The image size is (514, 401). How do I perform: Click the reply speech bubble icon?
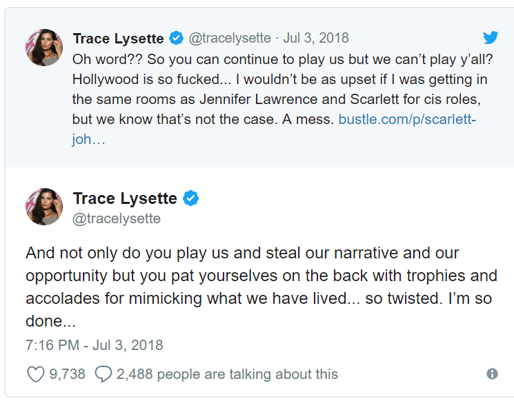tap(103, 374)
